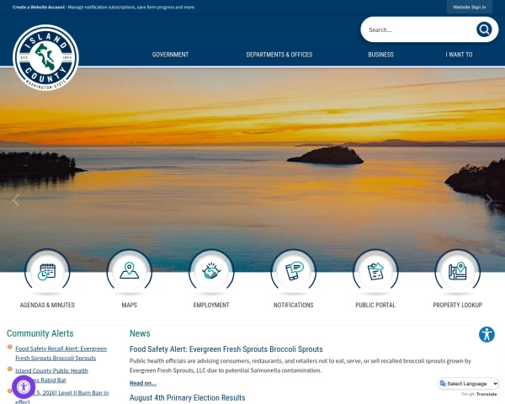Click the Google Translate attribution text
The height and width of the screenshot is (404, 505).
pyautogui.click(x=479, y=395)
